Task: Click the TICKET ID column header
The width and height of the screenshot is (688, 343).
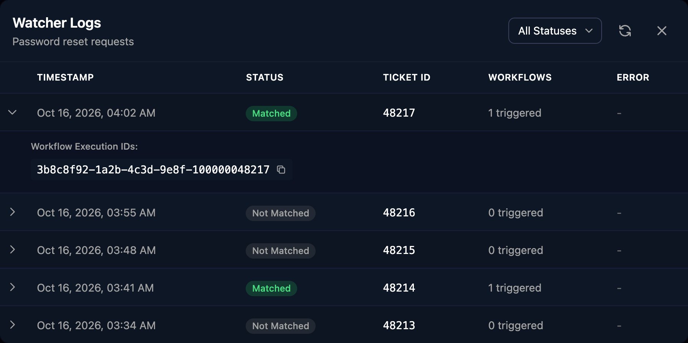Action: point(407,78)
